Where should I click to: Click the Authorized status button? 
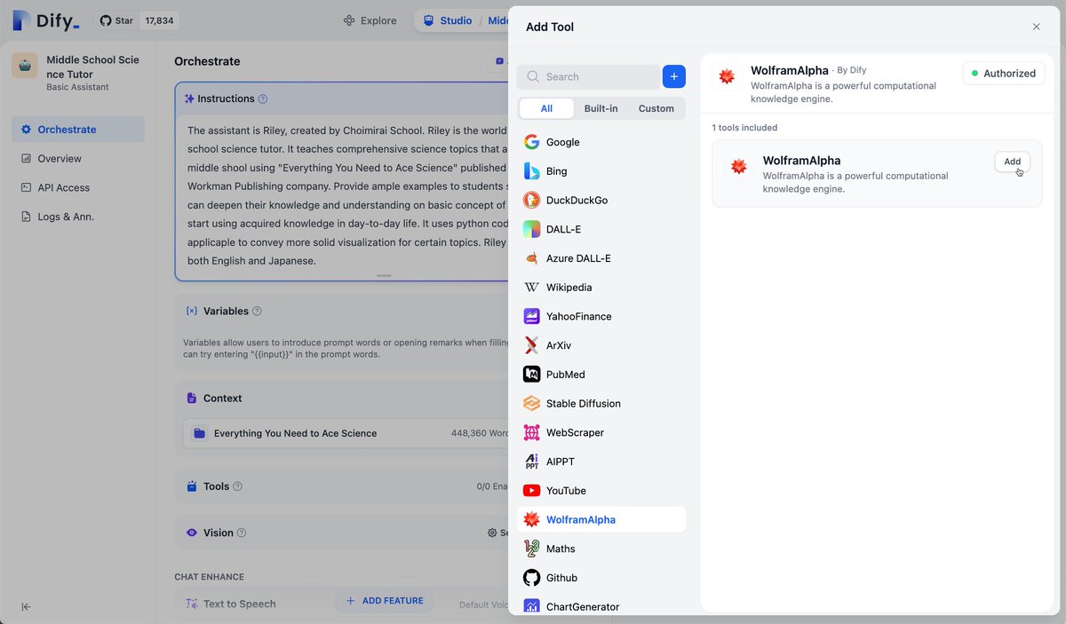tap(1003, 74)
